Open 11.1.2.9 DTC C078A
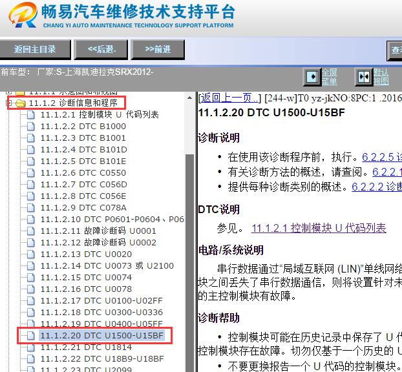This screenshot has height=372, width=402. tap(83, 208)
